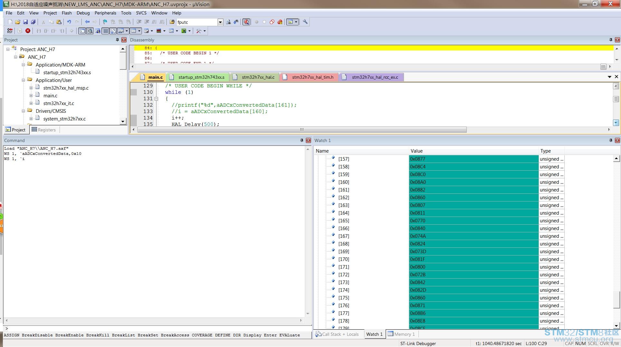
Task: Click the editor horizontal scrollbar thumb
Action: coord(302,129)
